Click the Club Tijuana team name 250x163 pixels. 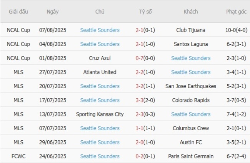pos(191,30)
